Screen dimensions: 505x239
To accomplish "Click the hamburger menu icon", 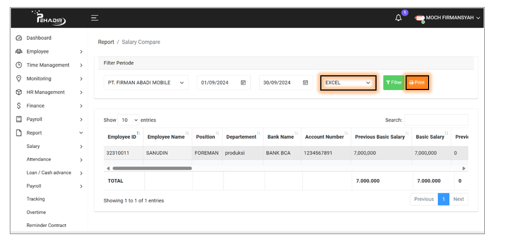I will tap(95, 18).
